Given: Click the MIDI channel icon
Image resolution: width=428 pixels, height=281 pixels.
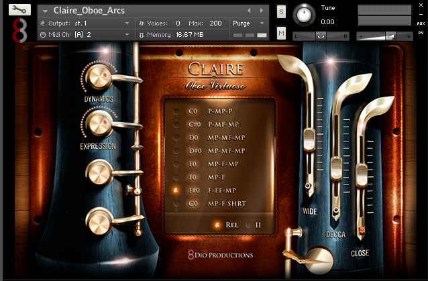Looking at the screenshot, I should (43, 35).
